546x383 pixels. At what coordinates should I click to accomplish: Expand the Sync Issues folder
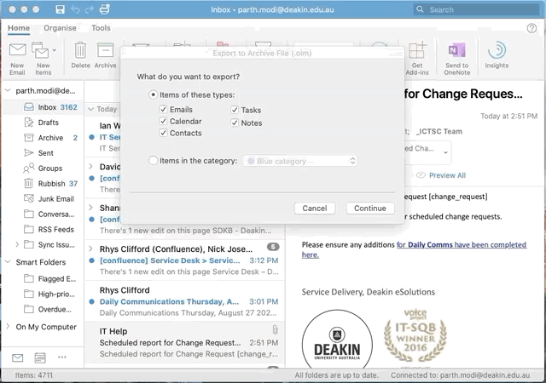[17, 244]
